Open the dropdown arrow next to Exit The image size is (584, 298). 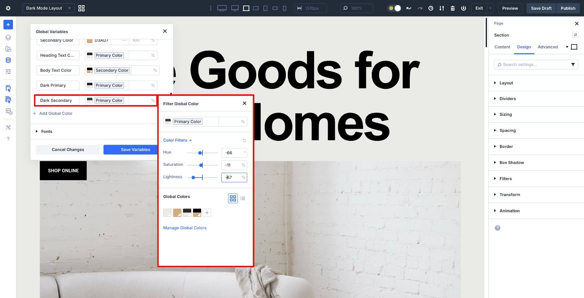pyautogui.click(x=491, y=8)
